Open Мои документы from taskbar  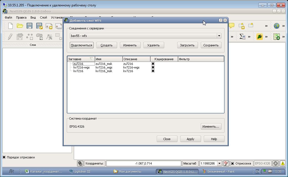[x=127, y=171]
